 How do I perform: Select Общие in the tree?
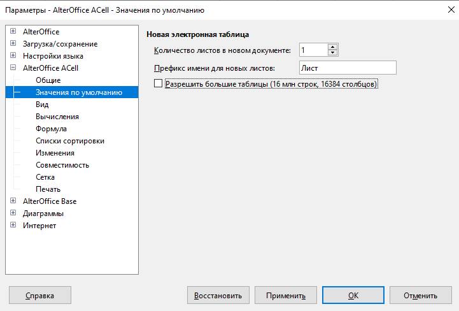click(48, 80)
